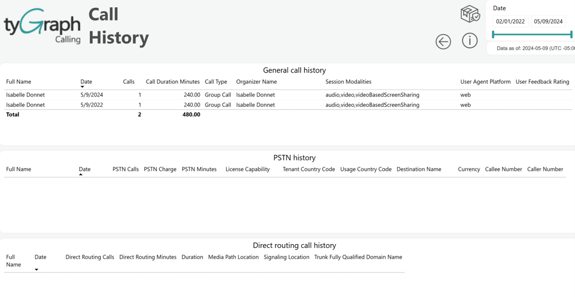Sort by Caller Number header
Image resolution: width=575 pixels, height=297 pixels.
[x=545, y=169]
